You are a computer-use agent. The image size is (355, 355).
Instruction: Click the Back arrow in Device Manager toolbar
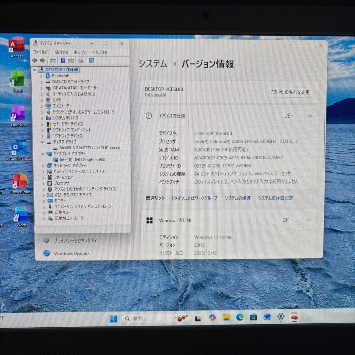35,60
